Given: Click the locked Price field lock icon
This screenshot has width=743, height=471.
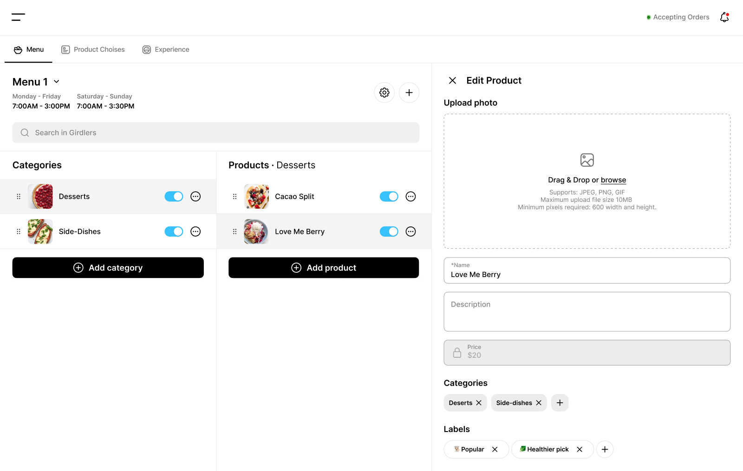Looking at the screenshot, I should point(457,353).
